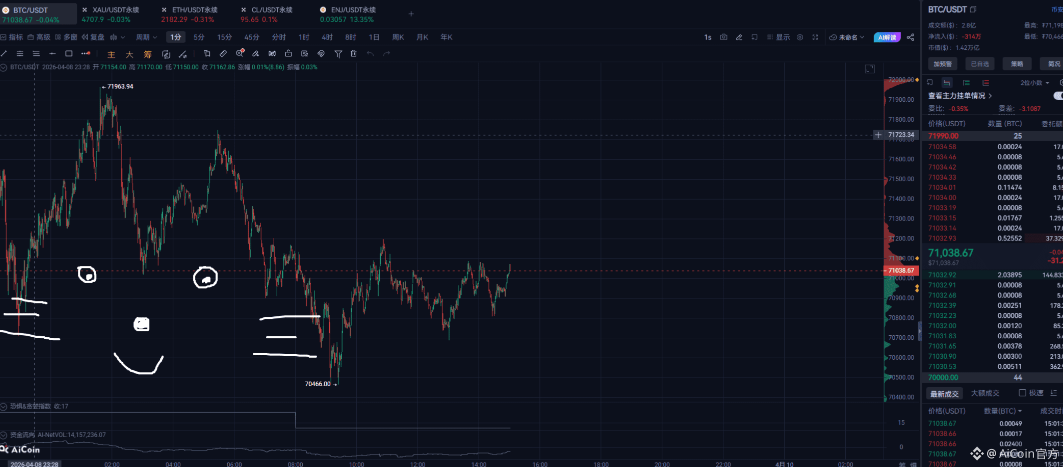The width and height of the screenshot is (1063, 467).
Task: Toggle the 极速 checkbox
Action: click(x=1022, y=393)
